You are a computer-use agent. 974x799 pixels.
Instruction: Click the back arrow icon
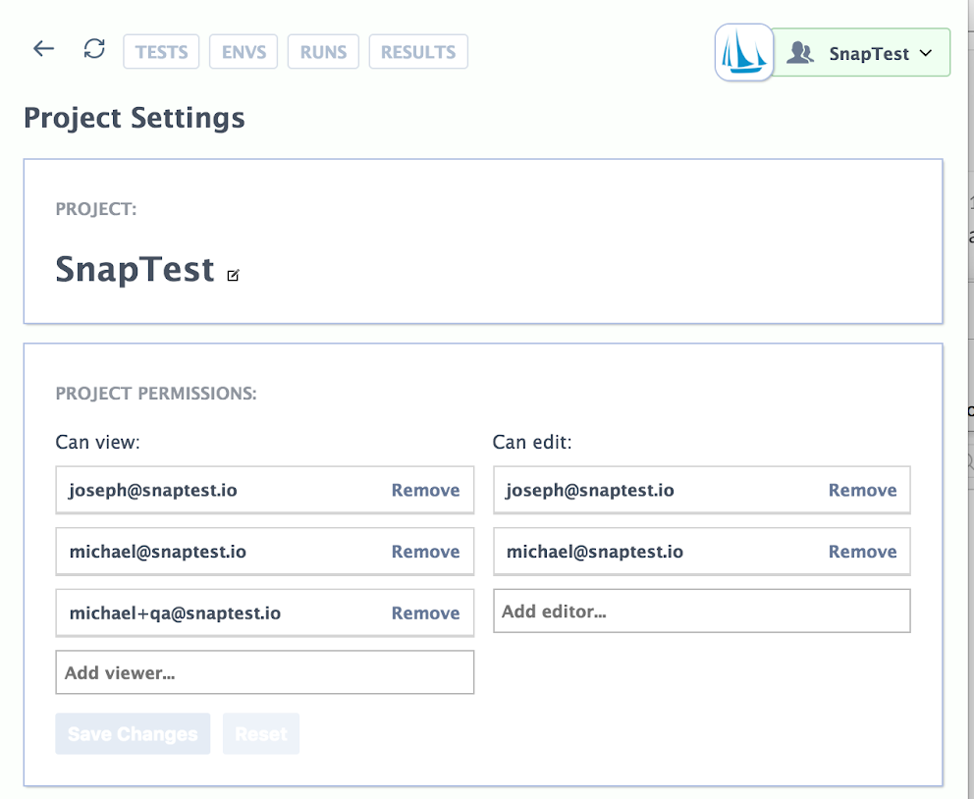pyautogui.click(x=43, y=49)
